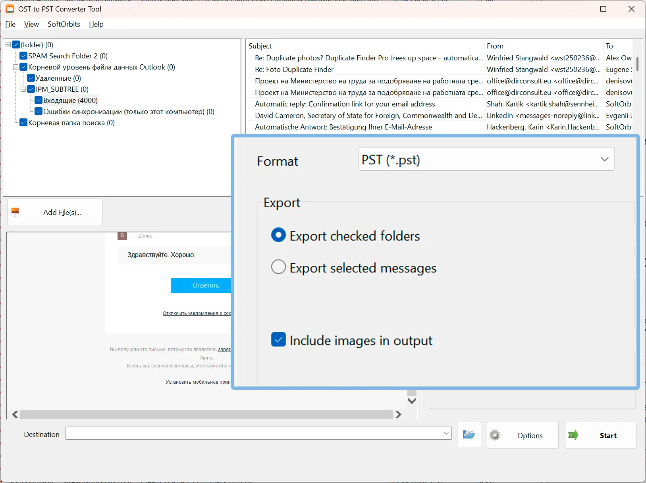This screenshot has height=483, width=646.
Task: Select Re: Duplicate photos? Duplicate Finder Pro message
Action: (369, 58)
